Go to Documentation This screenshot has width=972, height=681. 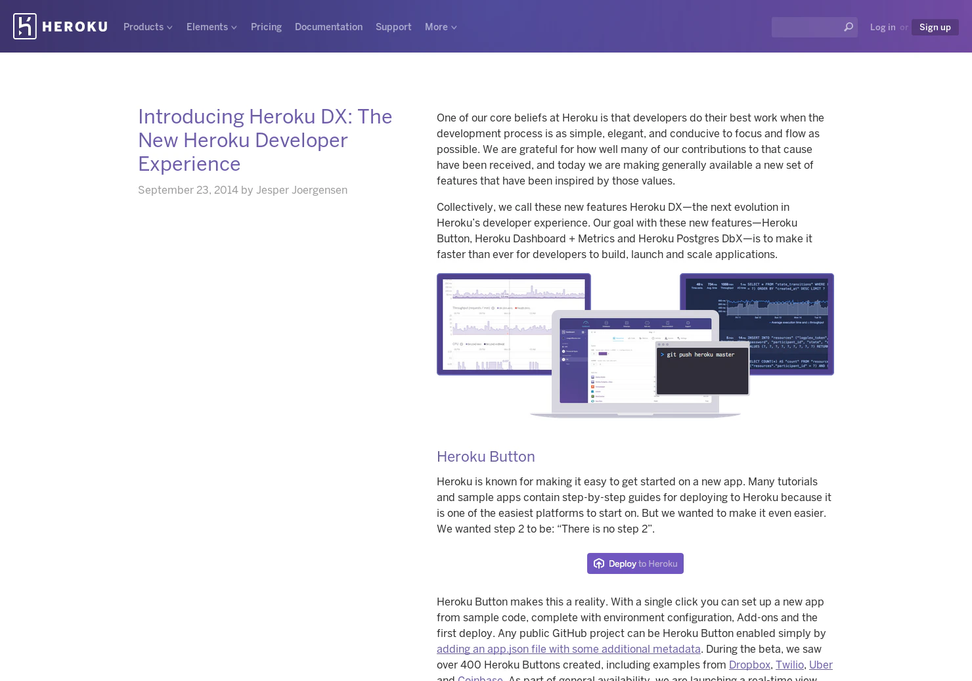tap(328, 27)
